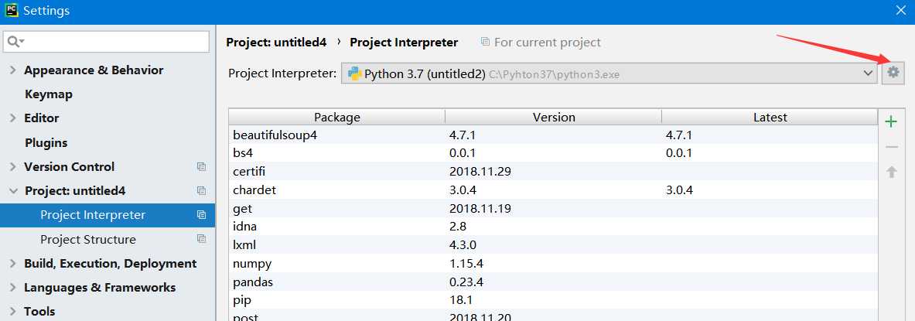Open Project Interpreter dropdown arrow
The height and width of the screenshot is (321, 915).
coord(867,73)
